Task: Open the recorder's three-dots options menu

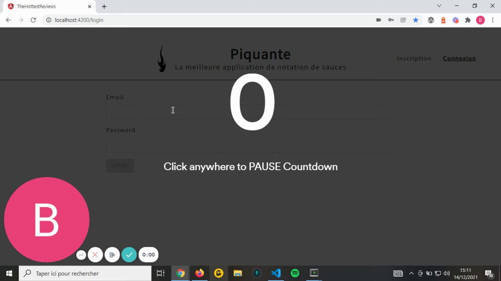Action: [81, 255]
